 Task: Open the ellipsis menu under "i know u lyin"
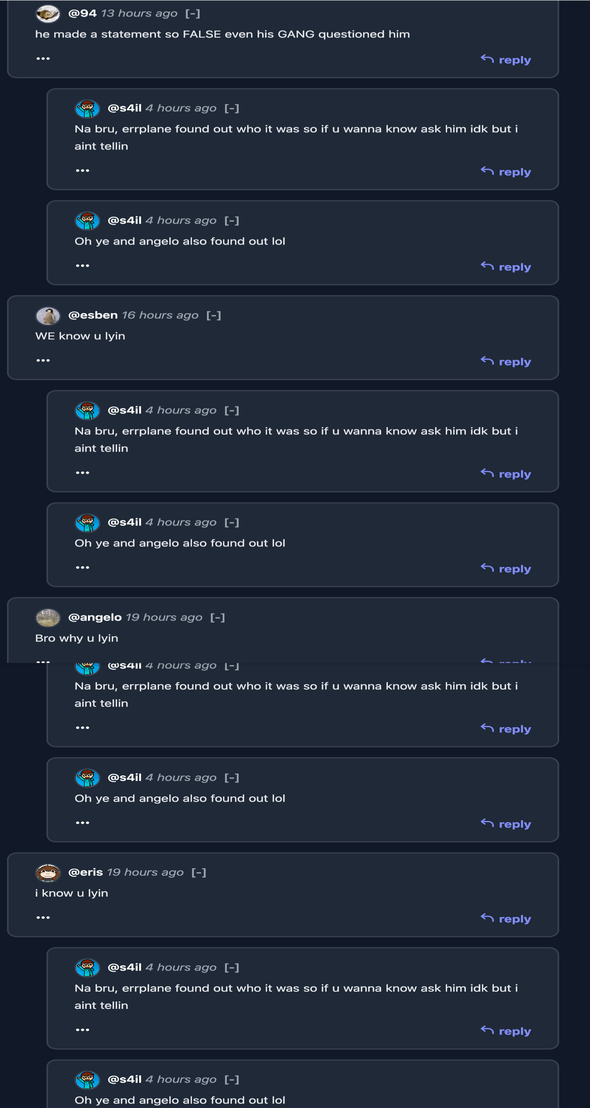tap(43, 918)
